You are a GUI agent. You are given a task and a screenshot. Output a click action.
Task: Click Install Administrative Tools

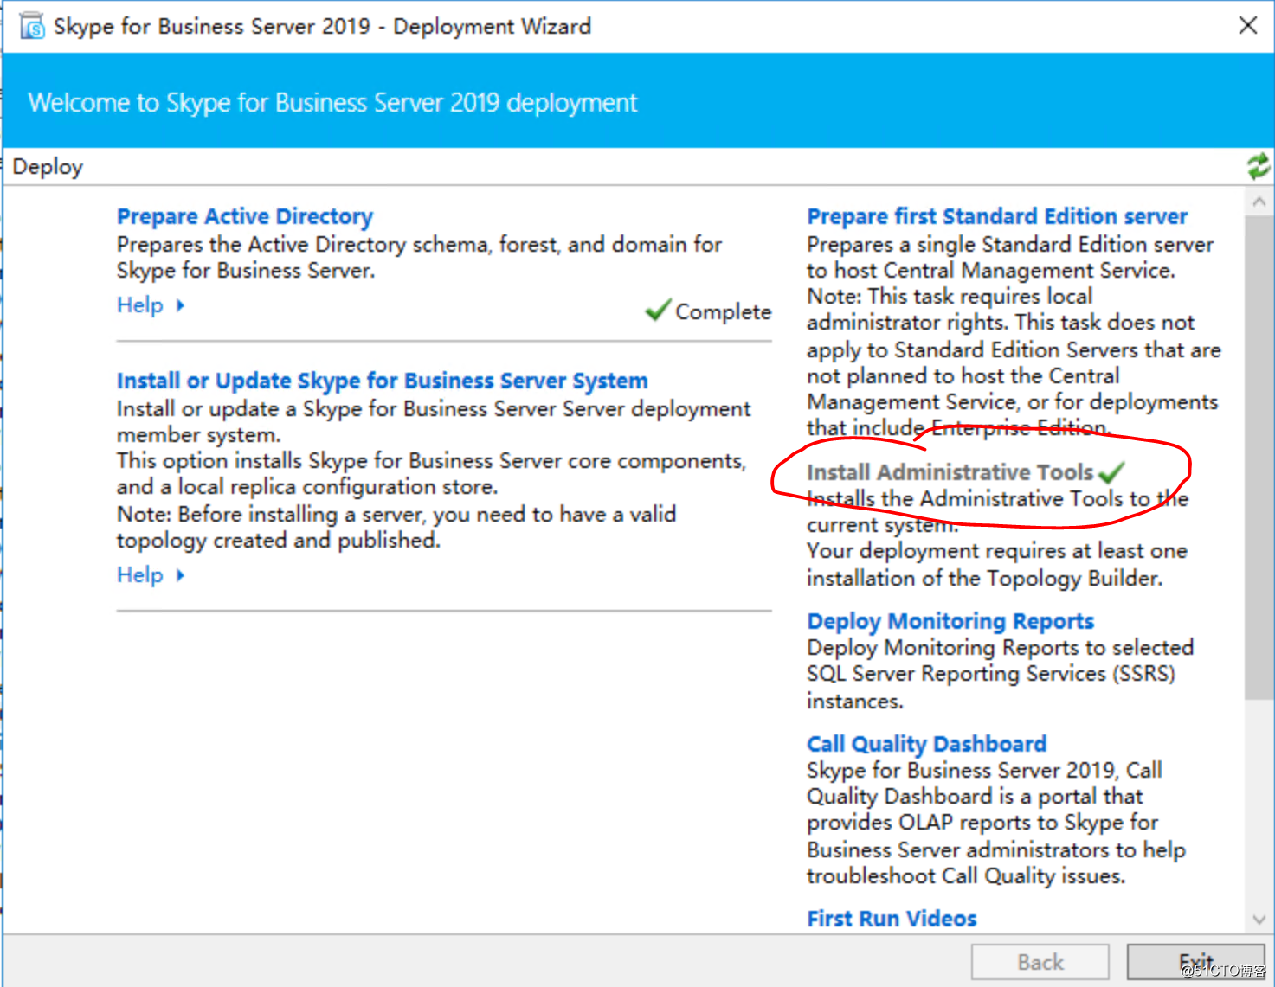(x=950, y=472)
